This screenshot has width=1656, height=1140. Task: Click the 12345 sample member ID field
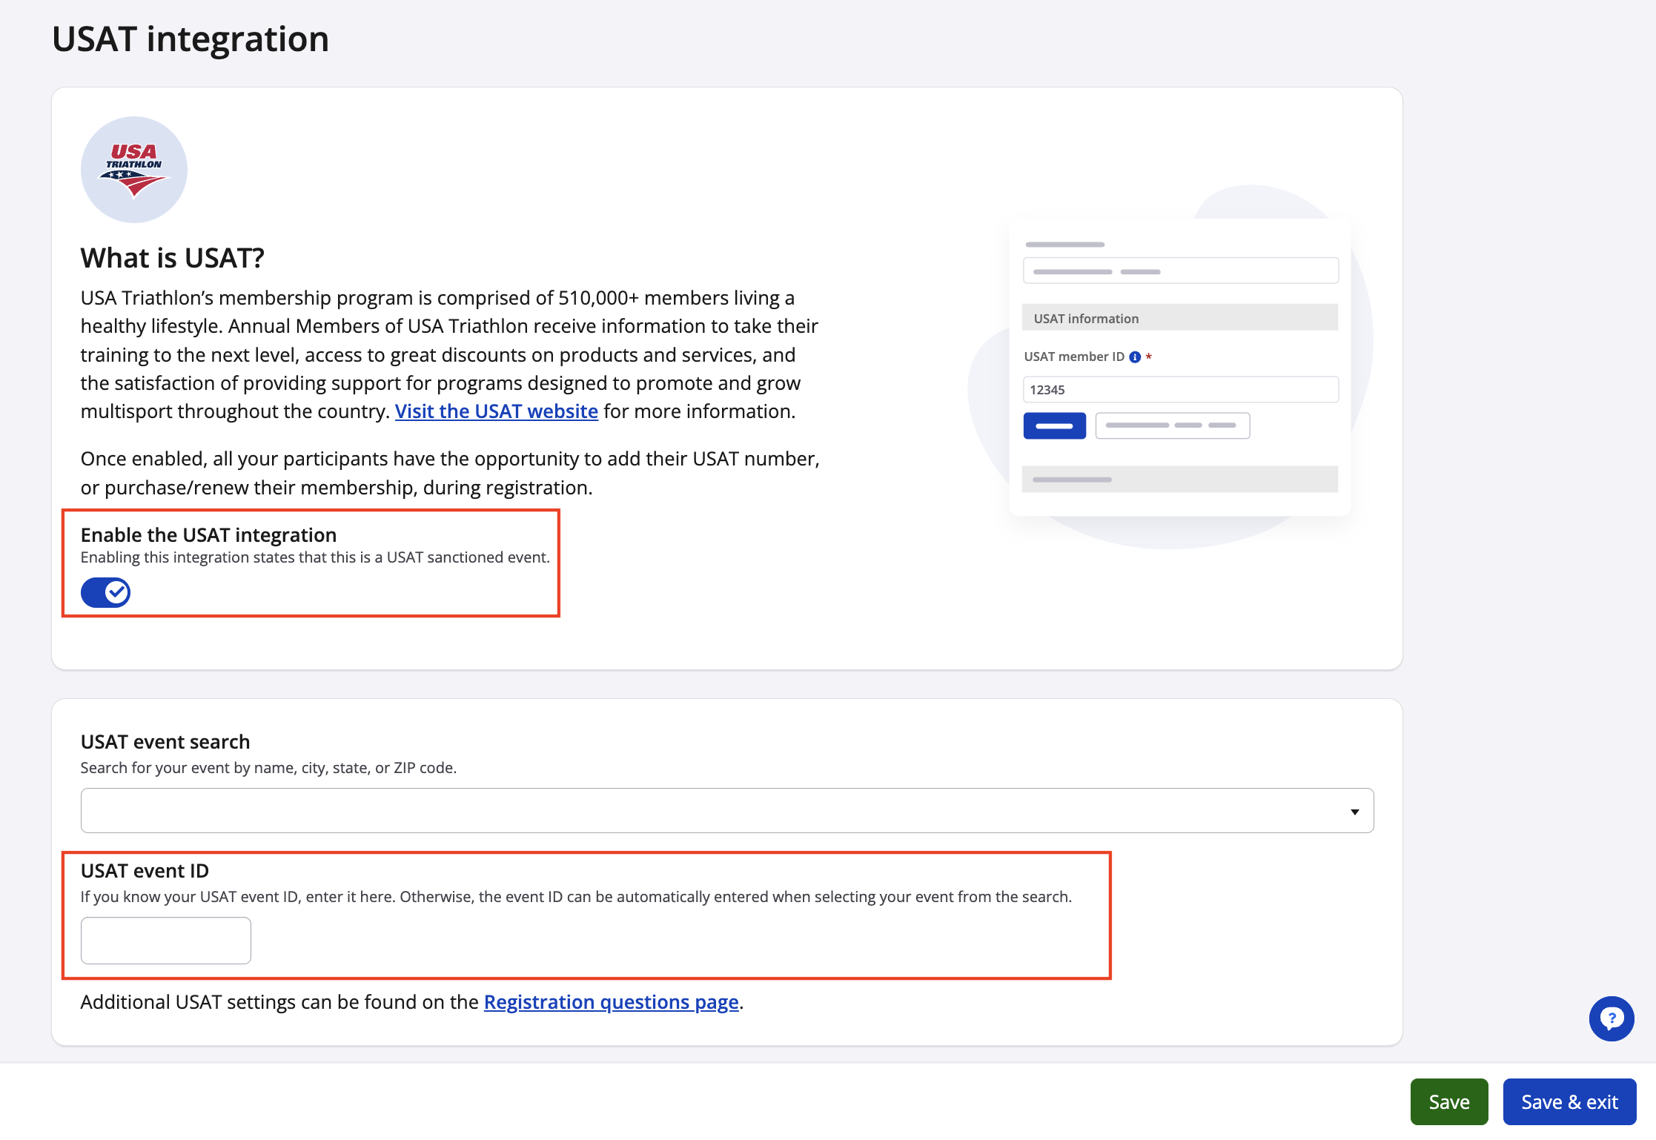pyautogui.click(x=1180, y=390)
